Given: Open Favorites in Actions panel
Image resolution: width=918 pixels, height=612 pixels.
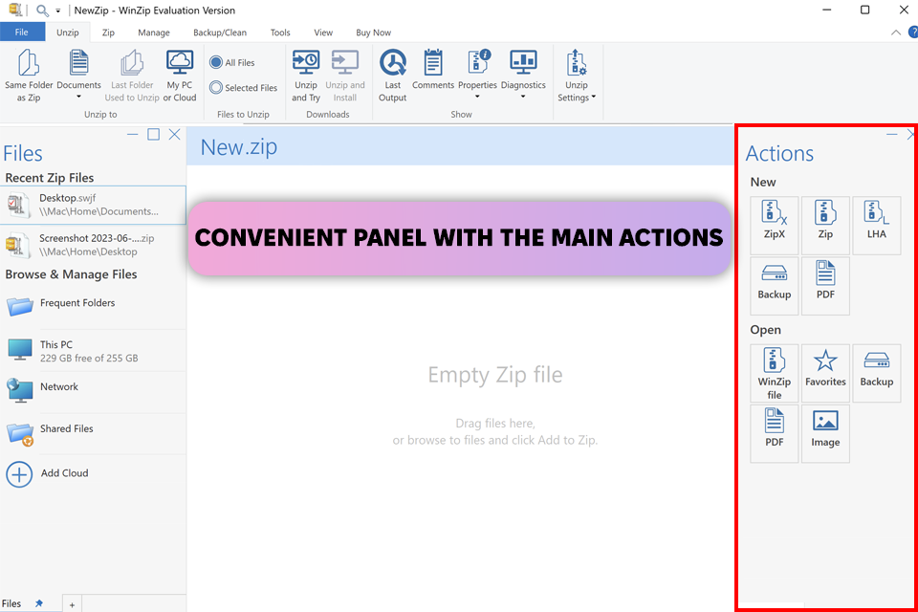Looking at the screenshot, I should pyautogui.click(x=825, y=373).
